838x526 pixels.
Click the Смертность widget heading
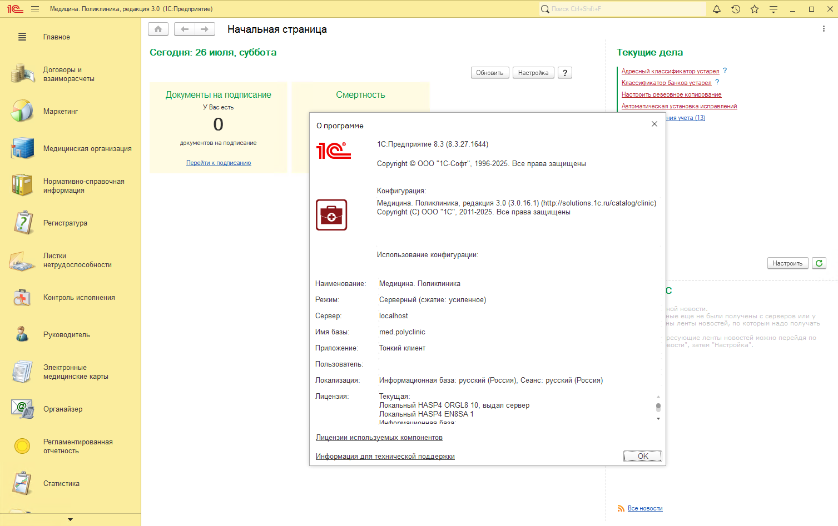click(x=360, y=95)
